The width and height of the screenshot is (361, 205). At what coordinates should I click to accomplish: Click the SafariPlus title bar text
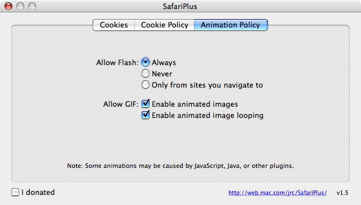click(180, 6)
